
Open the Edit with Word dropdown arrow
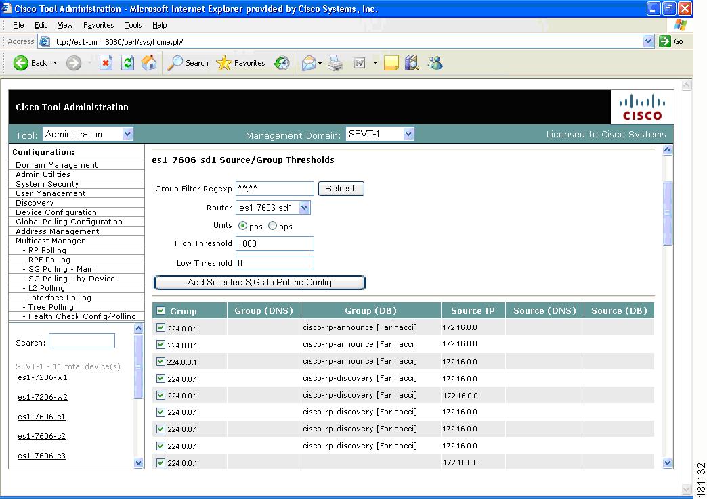[374, 63]
